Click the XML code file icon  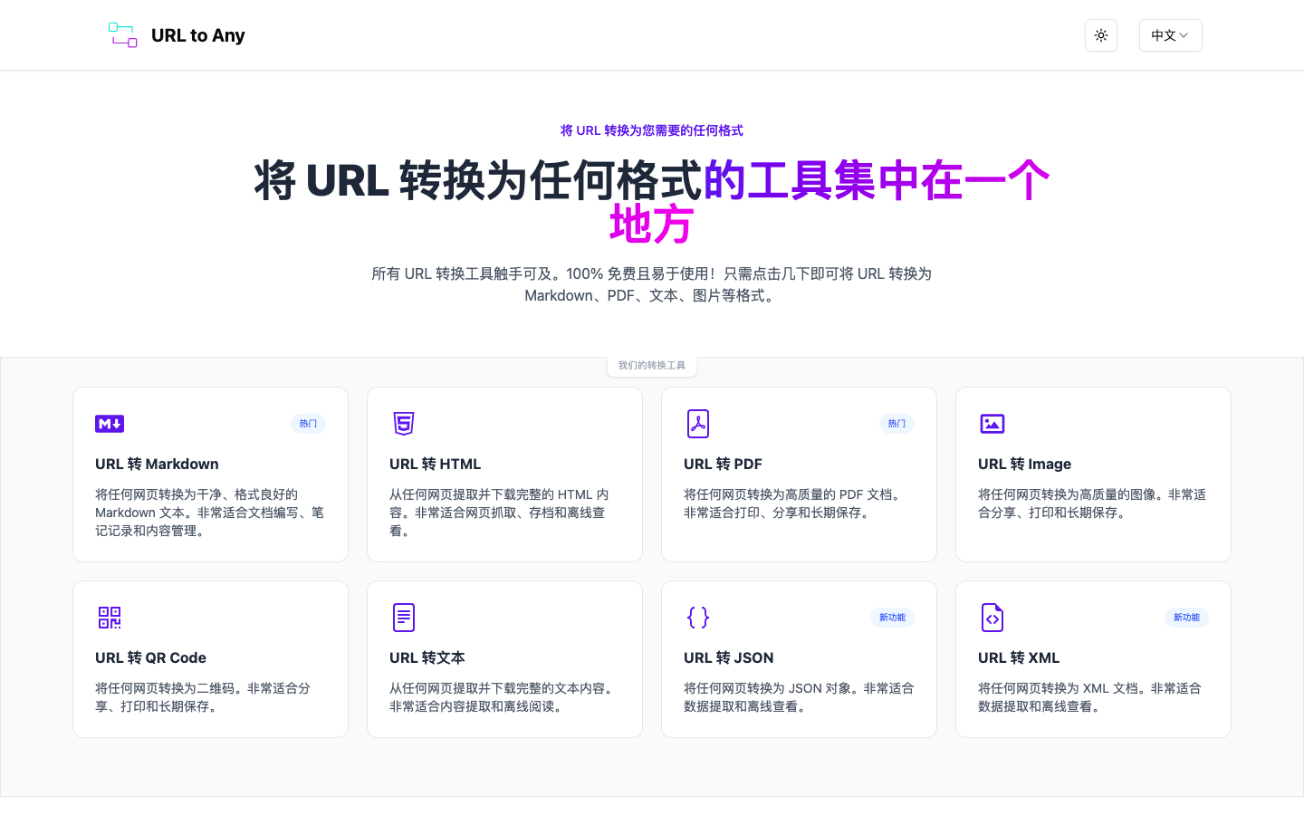coord(992,618)
